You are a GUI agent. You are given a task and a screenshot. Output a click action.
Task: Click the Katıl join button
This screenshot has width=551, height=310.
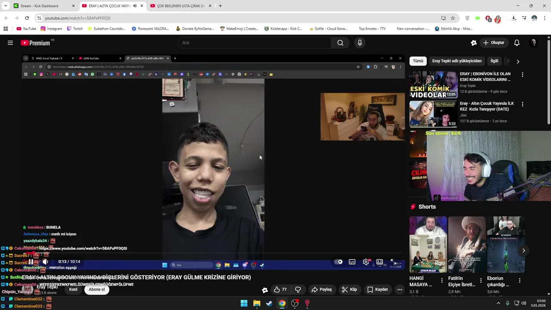click(x=73, y=289)
